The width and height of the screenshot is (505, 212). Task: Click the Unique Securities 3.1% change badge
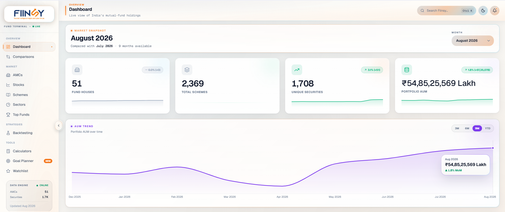[372, 70]
